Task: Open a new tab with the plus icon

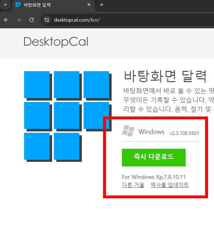Action: click(x=102, y=5)
